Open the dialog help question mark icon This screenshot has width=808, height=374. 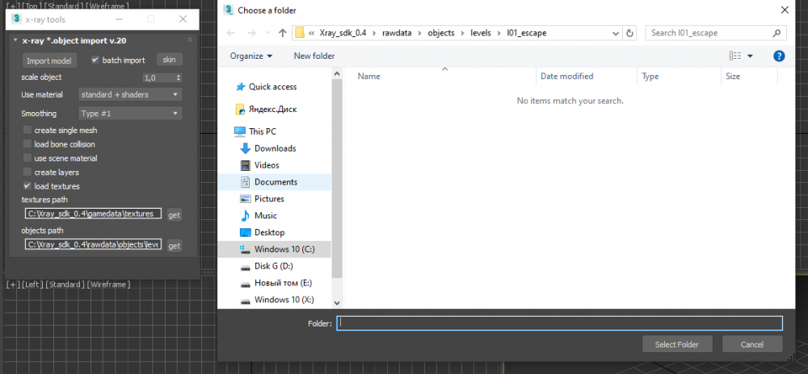click(779, 56)
